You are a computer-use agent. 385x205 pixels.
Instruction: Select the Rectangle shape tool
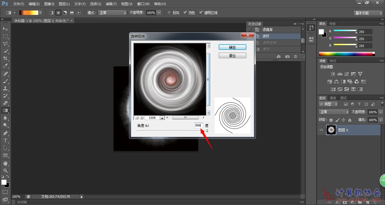click(x=5, y=155)
